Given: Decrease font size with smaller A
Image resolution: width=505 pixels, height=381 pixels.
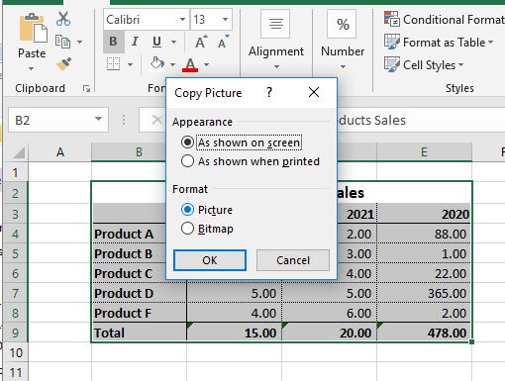Looking at the screenshot, I should click(x=223, y=42).
